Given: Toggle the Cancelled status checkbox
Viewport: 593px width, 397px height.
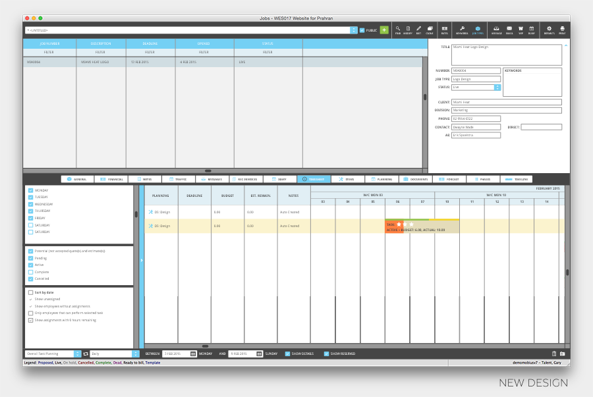Looking at the screenshot, I should coord(30,278).
